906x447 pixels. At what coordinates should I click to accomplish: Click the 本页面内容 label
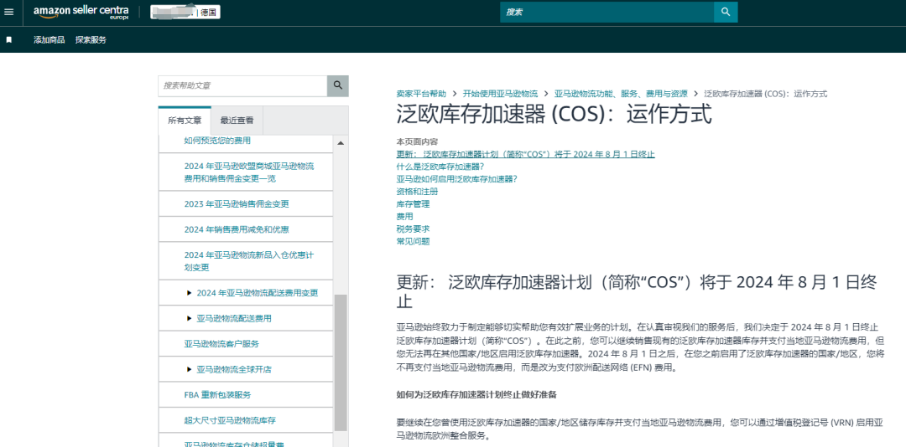coord(417,141)
